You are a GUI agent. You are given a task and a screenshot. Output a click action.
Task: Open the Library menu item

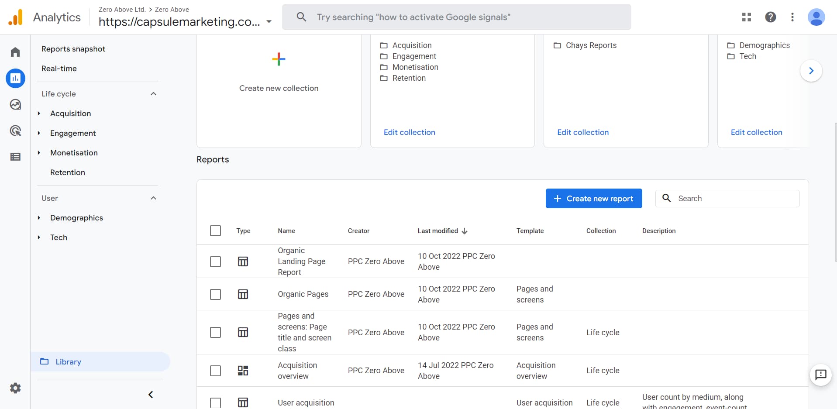[100, 361]
